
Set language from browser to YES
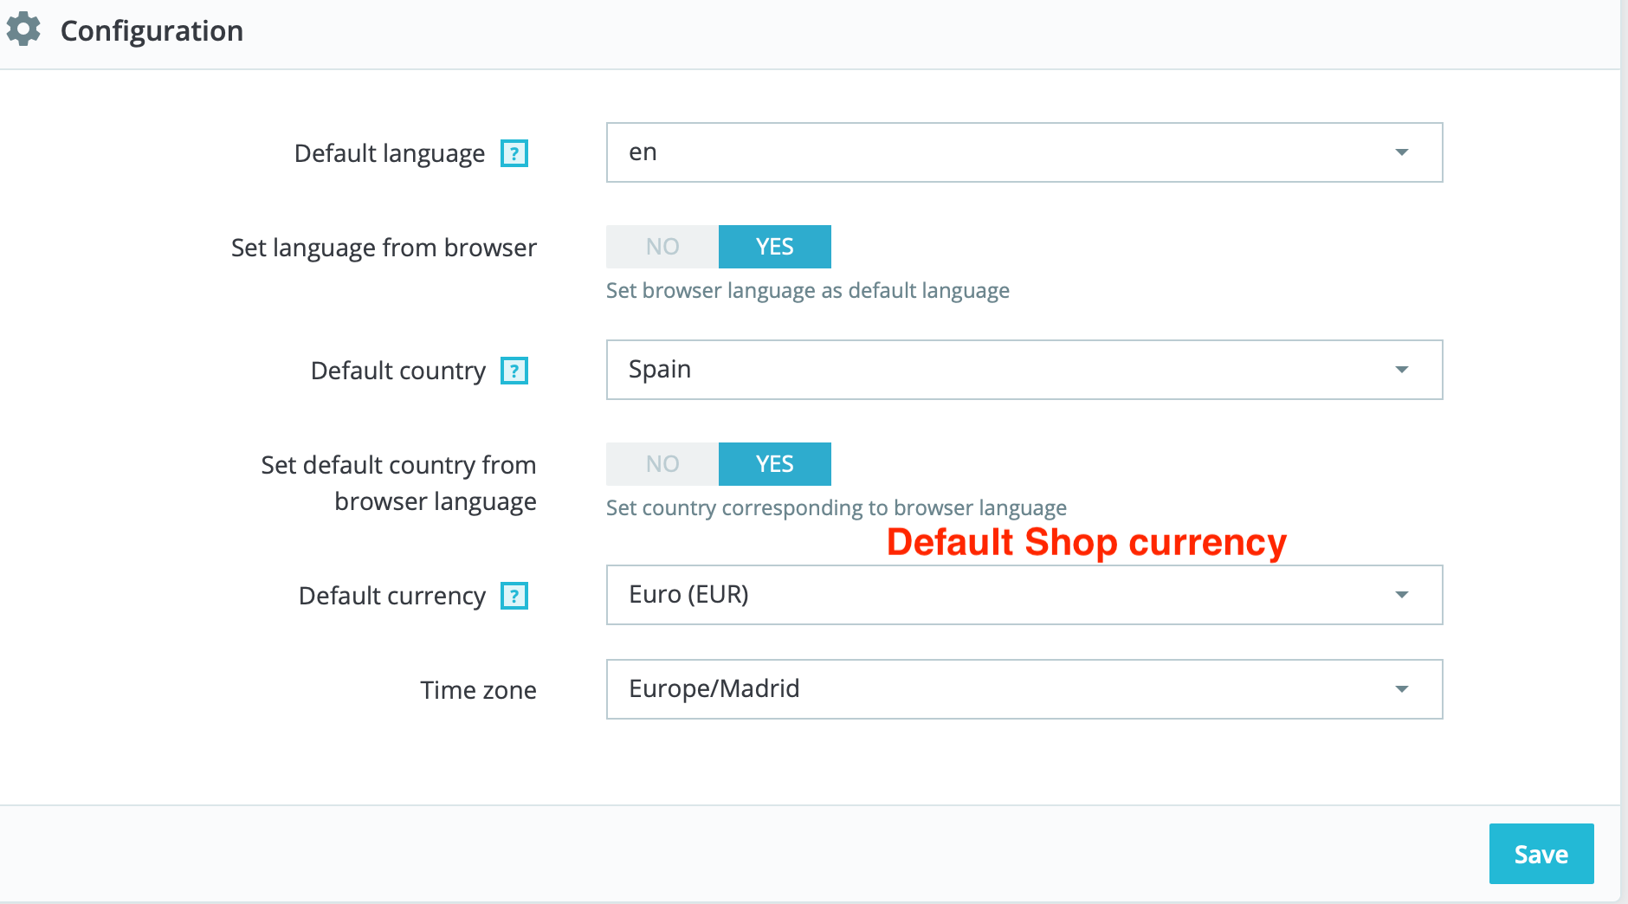774,247
